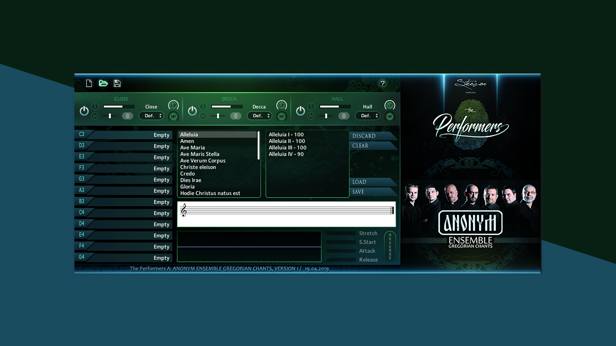Open the Hall mic Def. dropdown
The width and height of the screenshot is (616, 346).
(367, 115)
